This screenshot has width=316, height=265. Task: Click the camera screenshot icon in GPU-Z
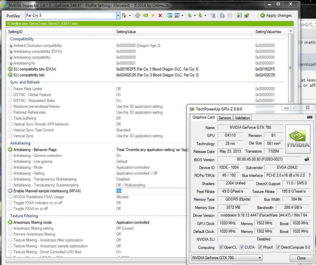pos(310,117)
